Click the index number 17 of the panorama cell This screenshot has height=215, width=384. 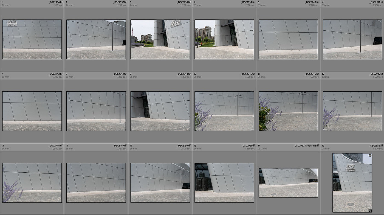click(x=259, y=146)
